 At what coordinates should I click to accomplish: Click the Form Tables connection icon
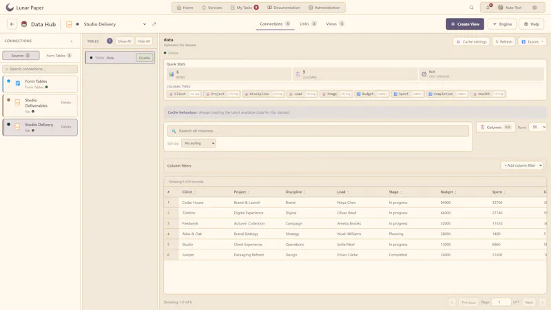coord(18,83)
